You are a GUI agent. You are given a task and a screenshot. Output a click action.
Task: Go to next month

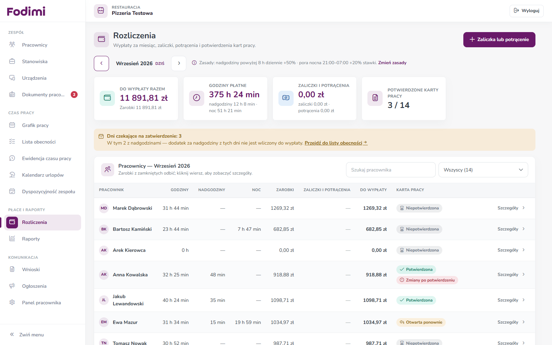coord(179,63)
